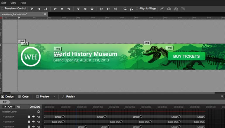
Task: Click the magnifier icon in the view bar
Action: click(222, 97)
